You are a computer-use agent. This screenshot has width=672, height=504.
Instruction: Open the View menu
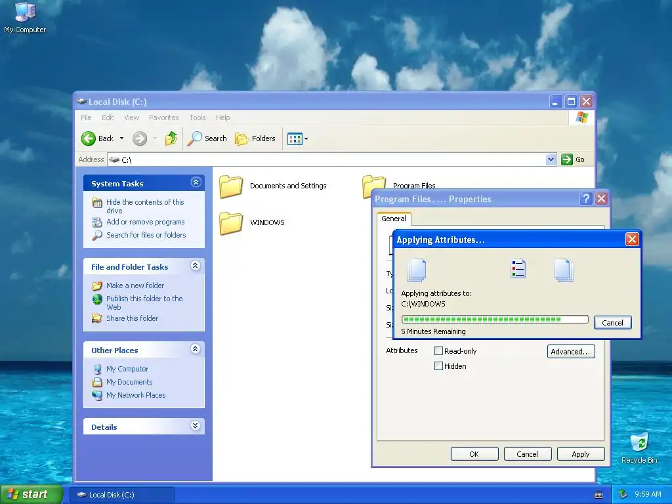point(131,117)
